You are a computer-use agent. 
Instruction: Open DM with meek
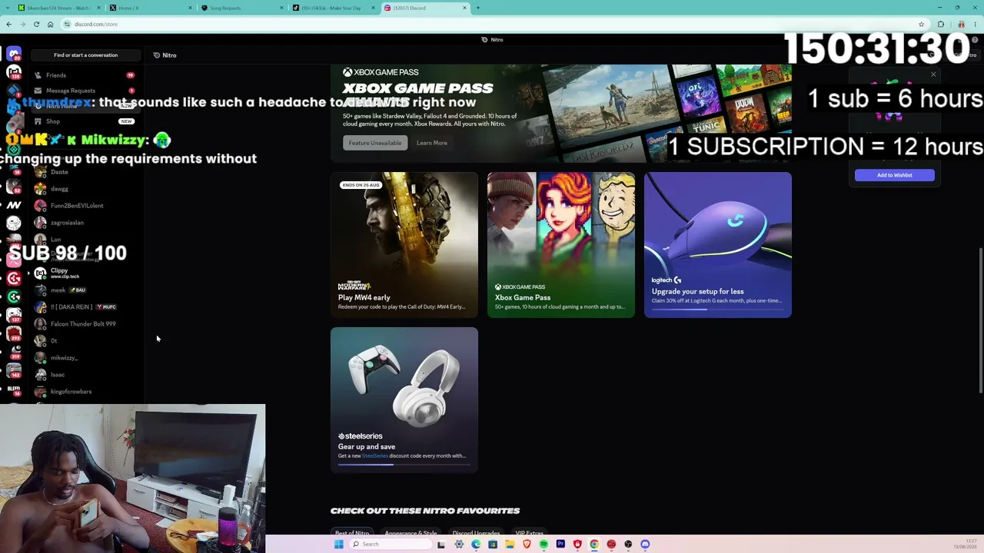(85, 290)
